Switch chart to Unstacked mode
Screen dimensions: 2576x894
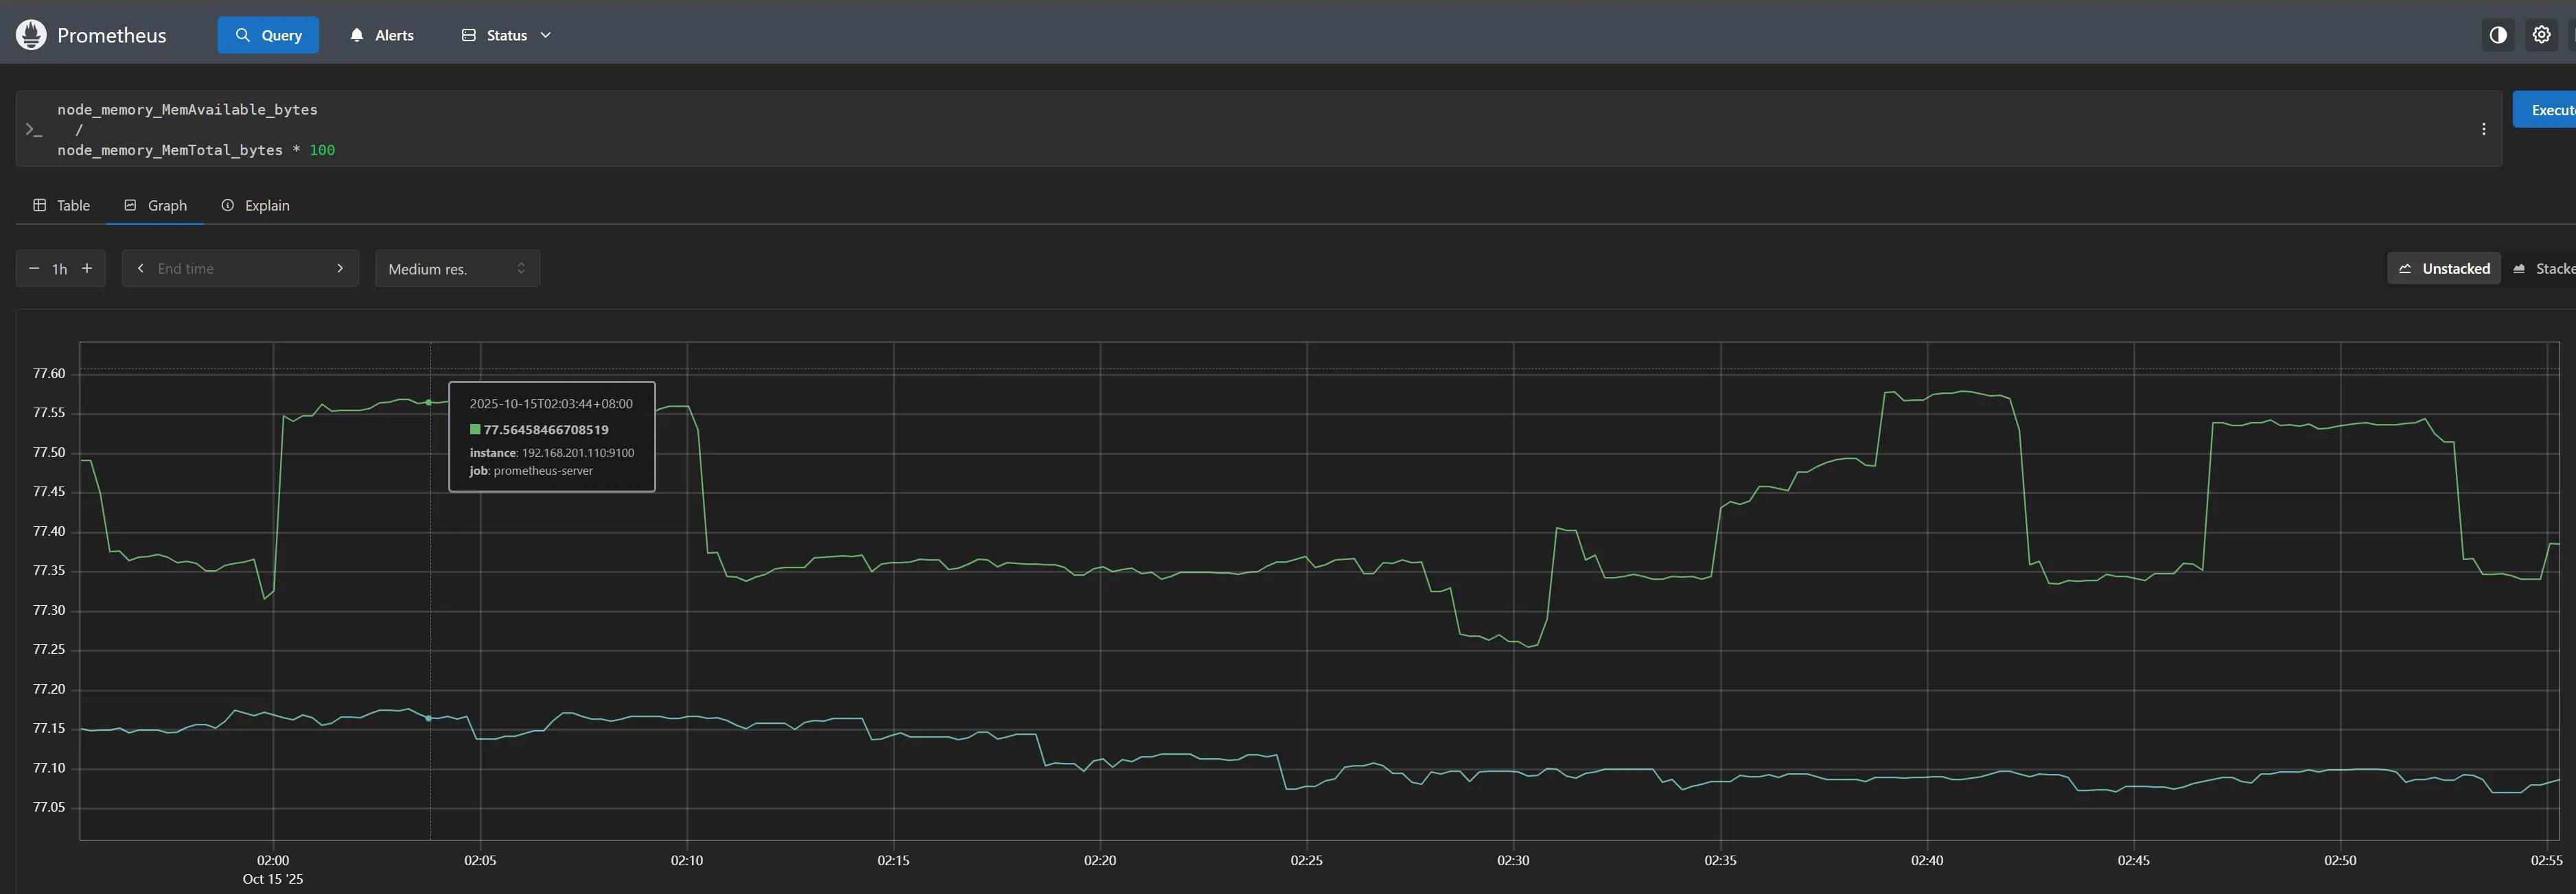point(2443,268)
